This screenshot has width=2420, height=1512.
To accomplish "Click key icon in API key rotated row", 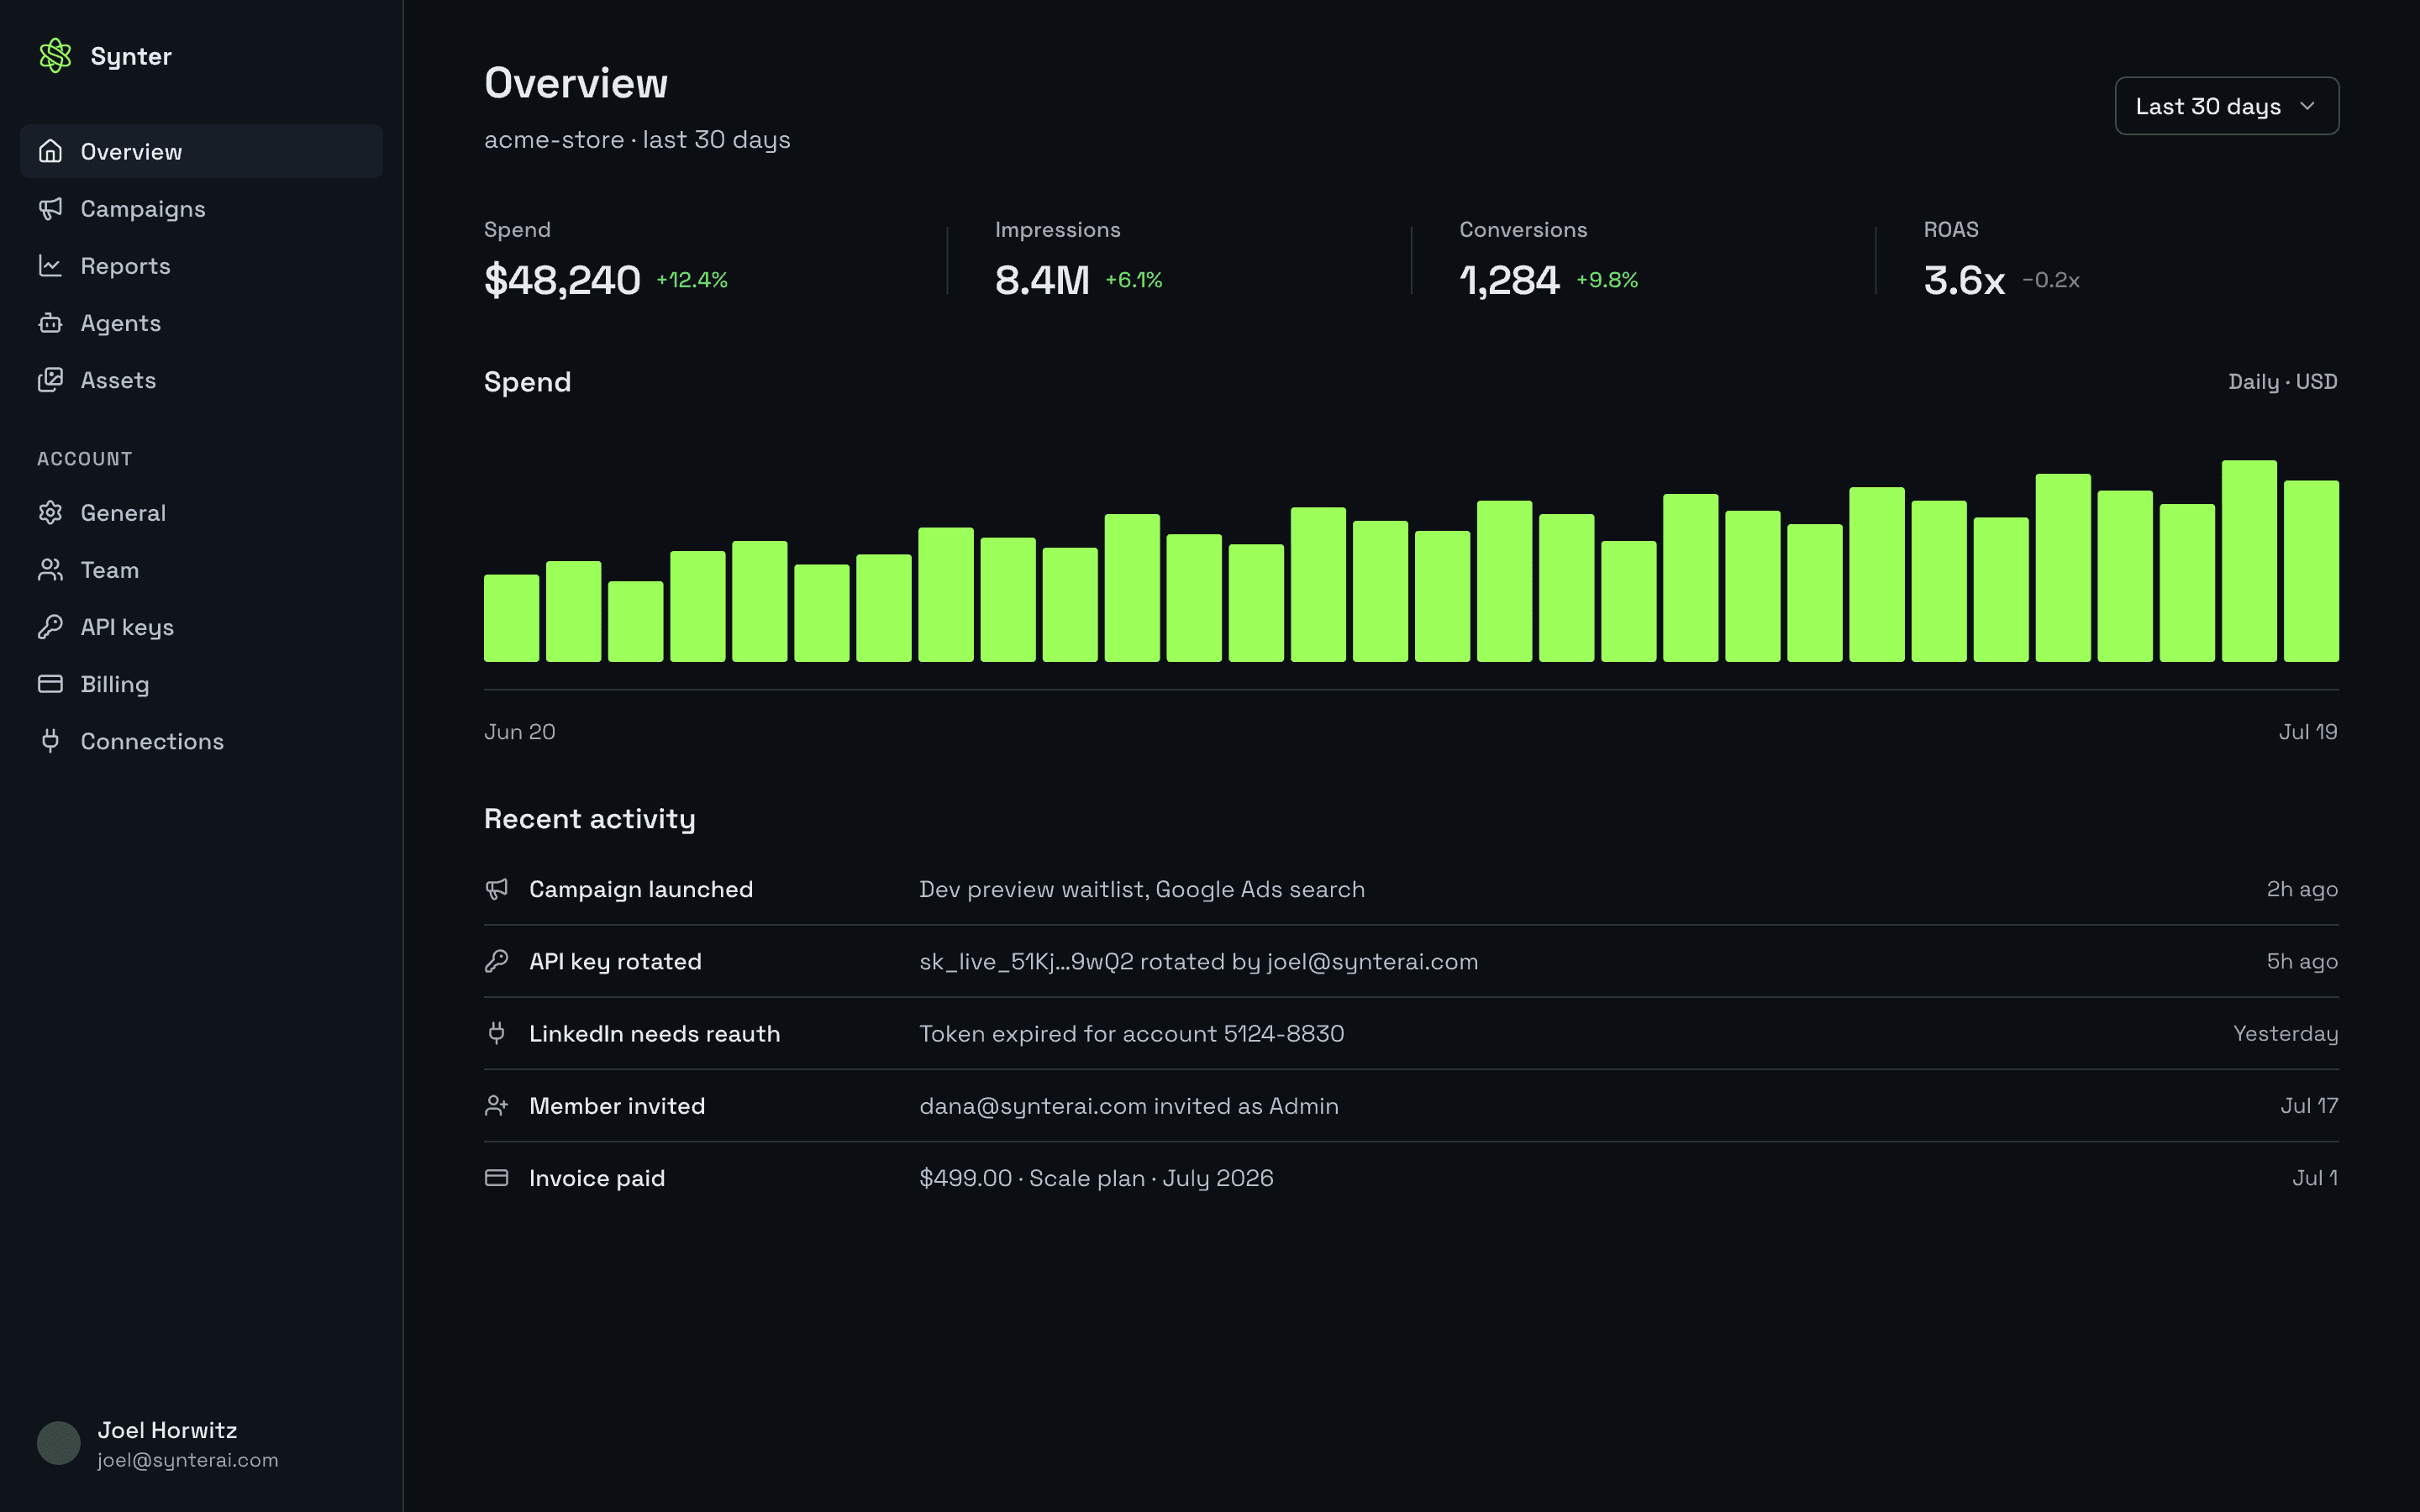I will tap(496, 960).
